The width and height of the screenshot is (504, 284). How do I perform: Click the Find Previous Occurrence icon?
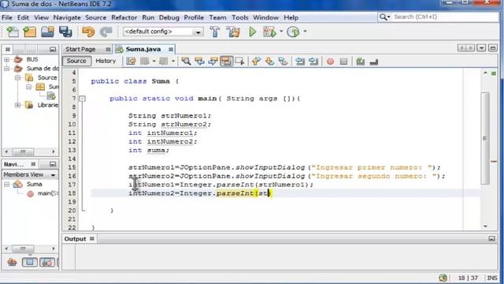[x=199, y=61]
